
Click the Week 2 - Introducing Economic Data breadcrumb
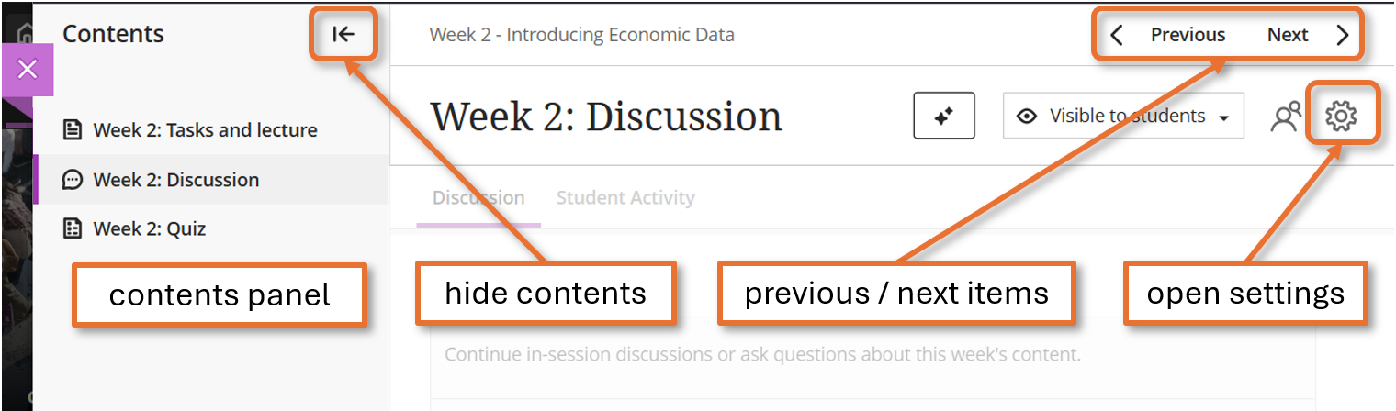[x=581, y=36]
